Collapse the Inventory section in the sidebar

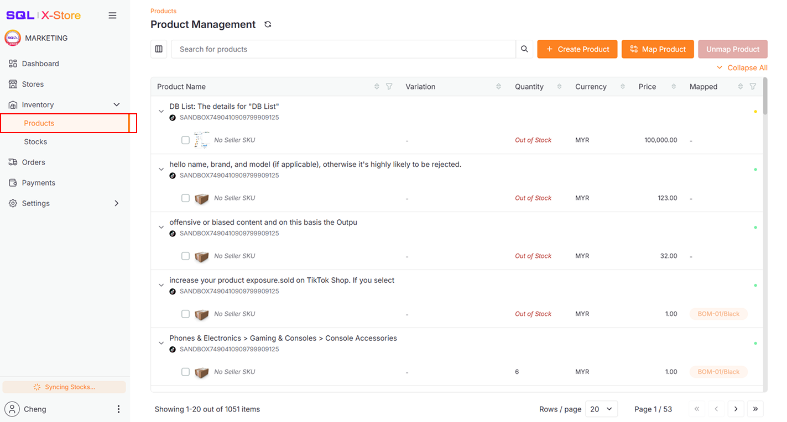117,104
